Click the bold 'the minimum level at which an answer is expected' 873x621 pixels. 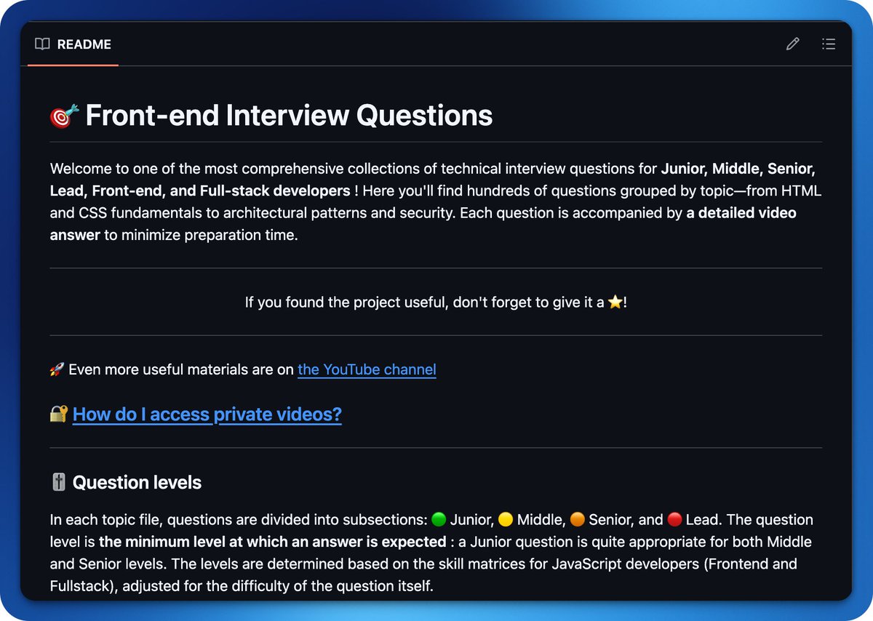(x=273, y=542)
